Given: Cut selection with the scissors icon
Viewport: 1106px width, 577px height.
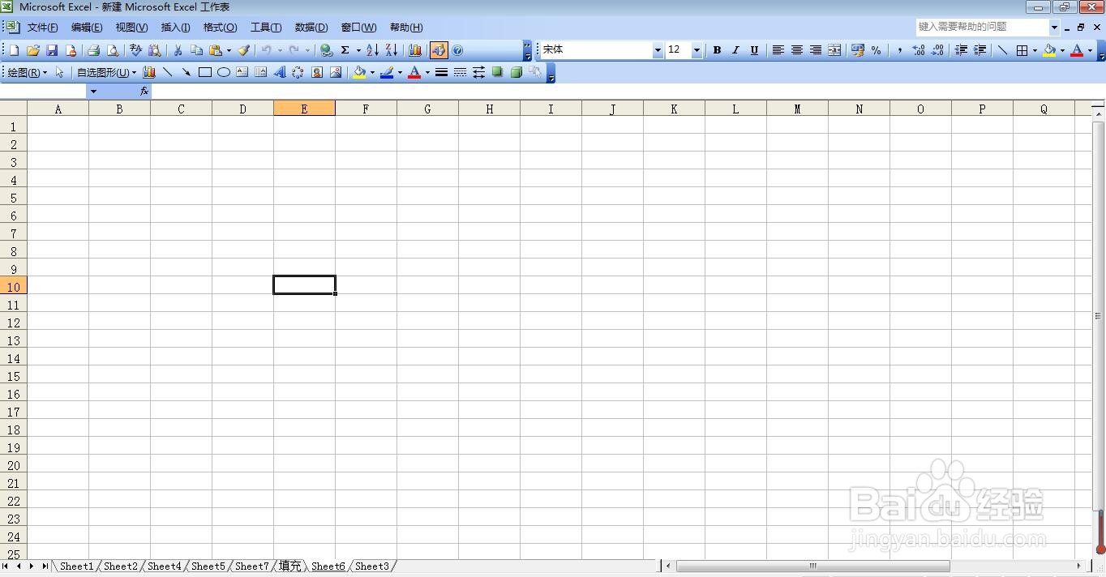Looking at the screenshot, I should (x=178, y=50).
